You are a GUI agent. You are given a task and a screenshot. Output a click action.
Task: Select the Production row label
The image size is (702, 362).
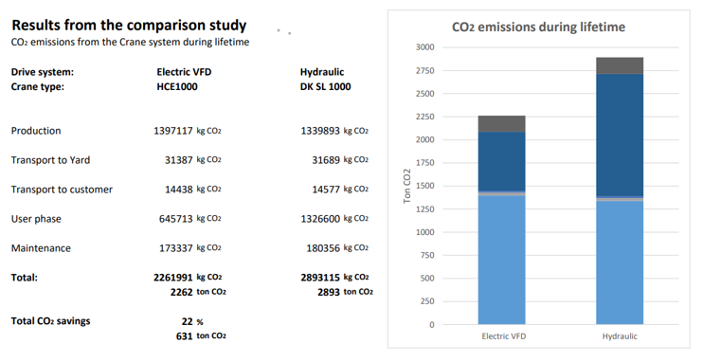pyautogui.click(x=36, y=131)
